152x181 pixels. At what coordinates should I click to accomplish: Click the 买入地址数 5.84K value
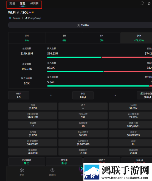coord(51,82)
